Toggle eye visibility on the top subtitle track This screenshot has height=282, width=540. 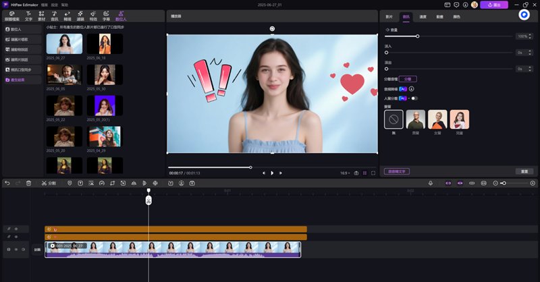point(16,229)
